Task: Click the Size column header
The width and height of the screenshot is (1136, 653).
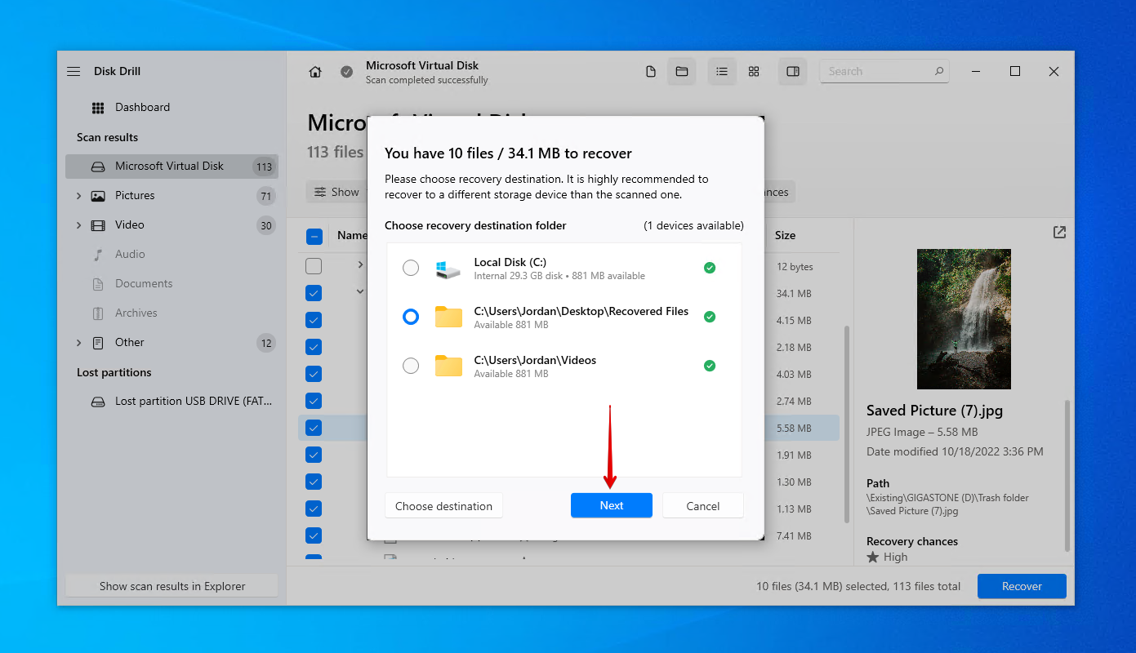Action: coord(785,235)
